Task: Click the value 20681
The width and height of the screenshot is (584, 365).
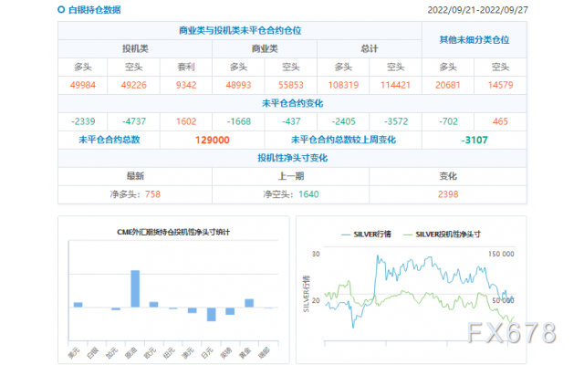Action: pyautogui.click(x=448, y=85)
